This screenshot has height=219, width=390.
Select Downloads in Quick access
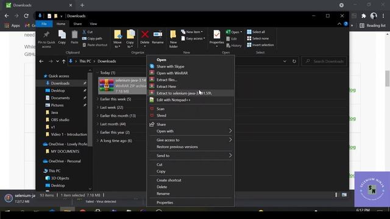point(60,83)
